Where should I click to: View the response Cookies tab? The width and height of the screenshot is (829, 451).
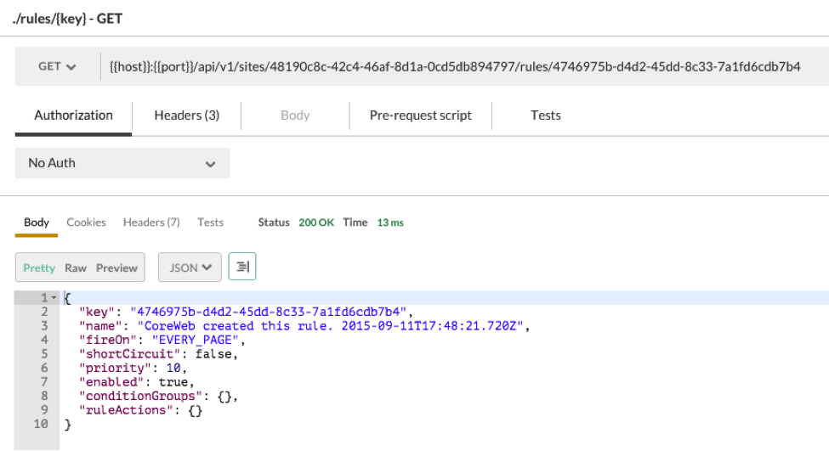(86, 223)
